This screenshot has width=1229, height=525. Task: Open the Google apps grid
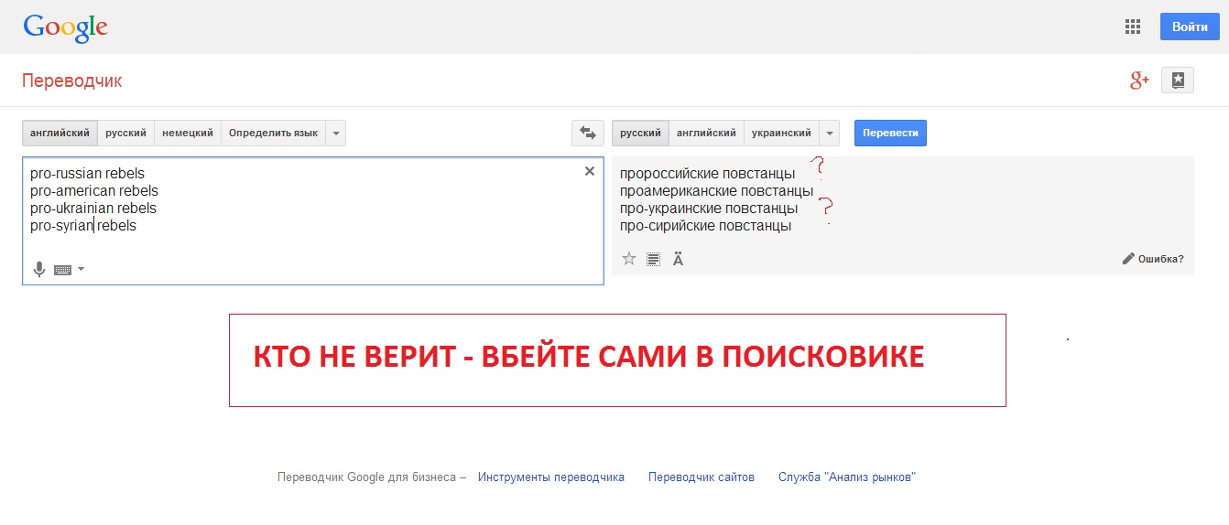pos(1133,27)
